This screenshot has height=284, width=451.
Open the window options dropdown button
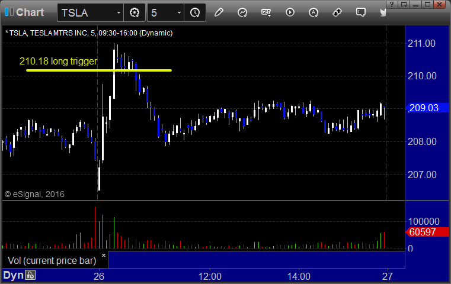pos(404,4)
